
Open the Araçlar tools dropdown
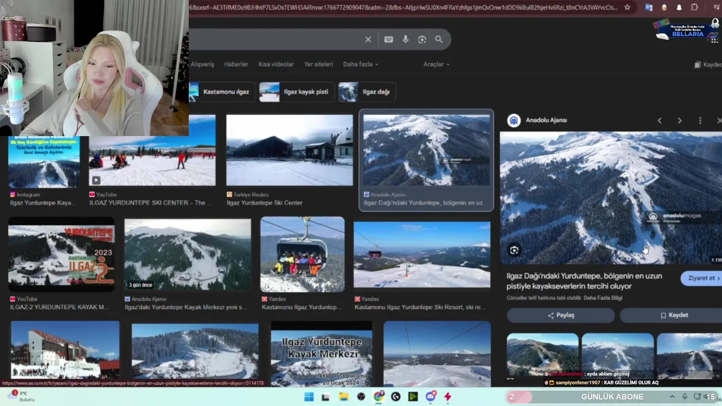coord(437,64)
